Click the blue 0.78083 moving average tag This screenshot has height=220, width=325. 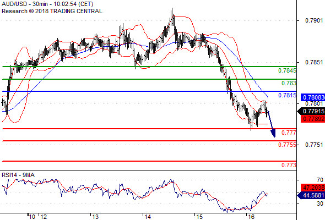pos(313,97)
